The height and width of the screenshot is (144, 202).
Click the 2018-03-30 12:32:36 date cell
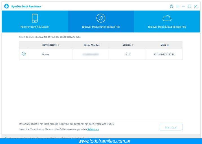pyautogui.click(x=164, y=54)
